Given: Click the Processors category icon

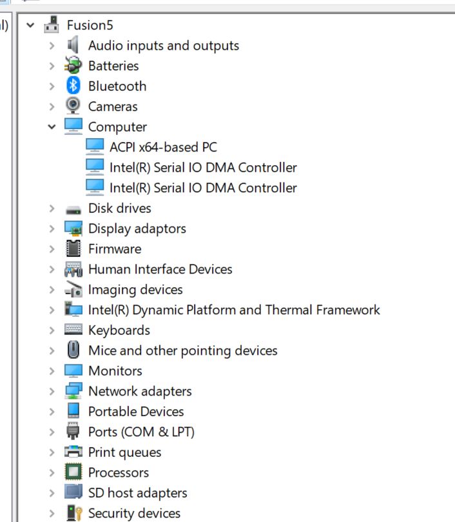Looking at the screenshot, I should [74, 472].
